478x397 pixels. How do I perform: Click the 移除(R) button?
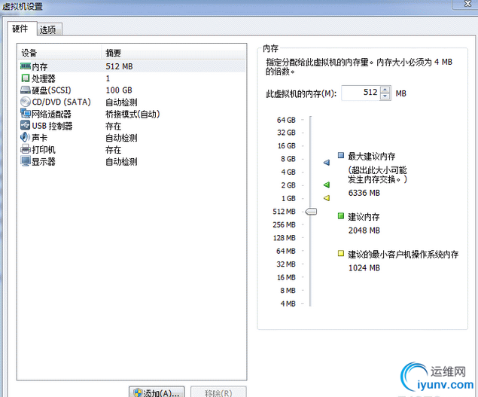218,392
